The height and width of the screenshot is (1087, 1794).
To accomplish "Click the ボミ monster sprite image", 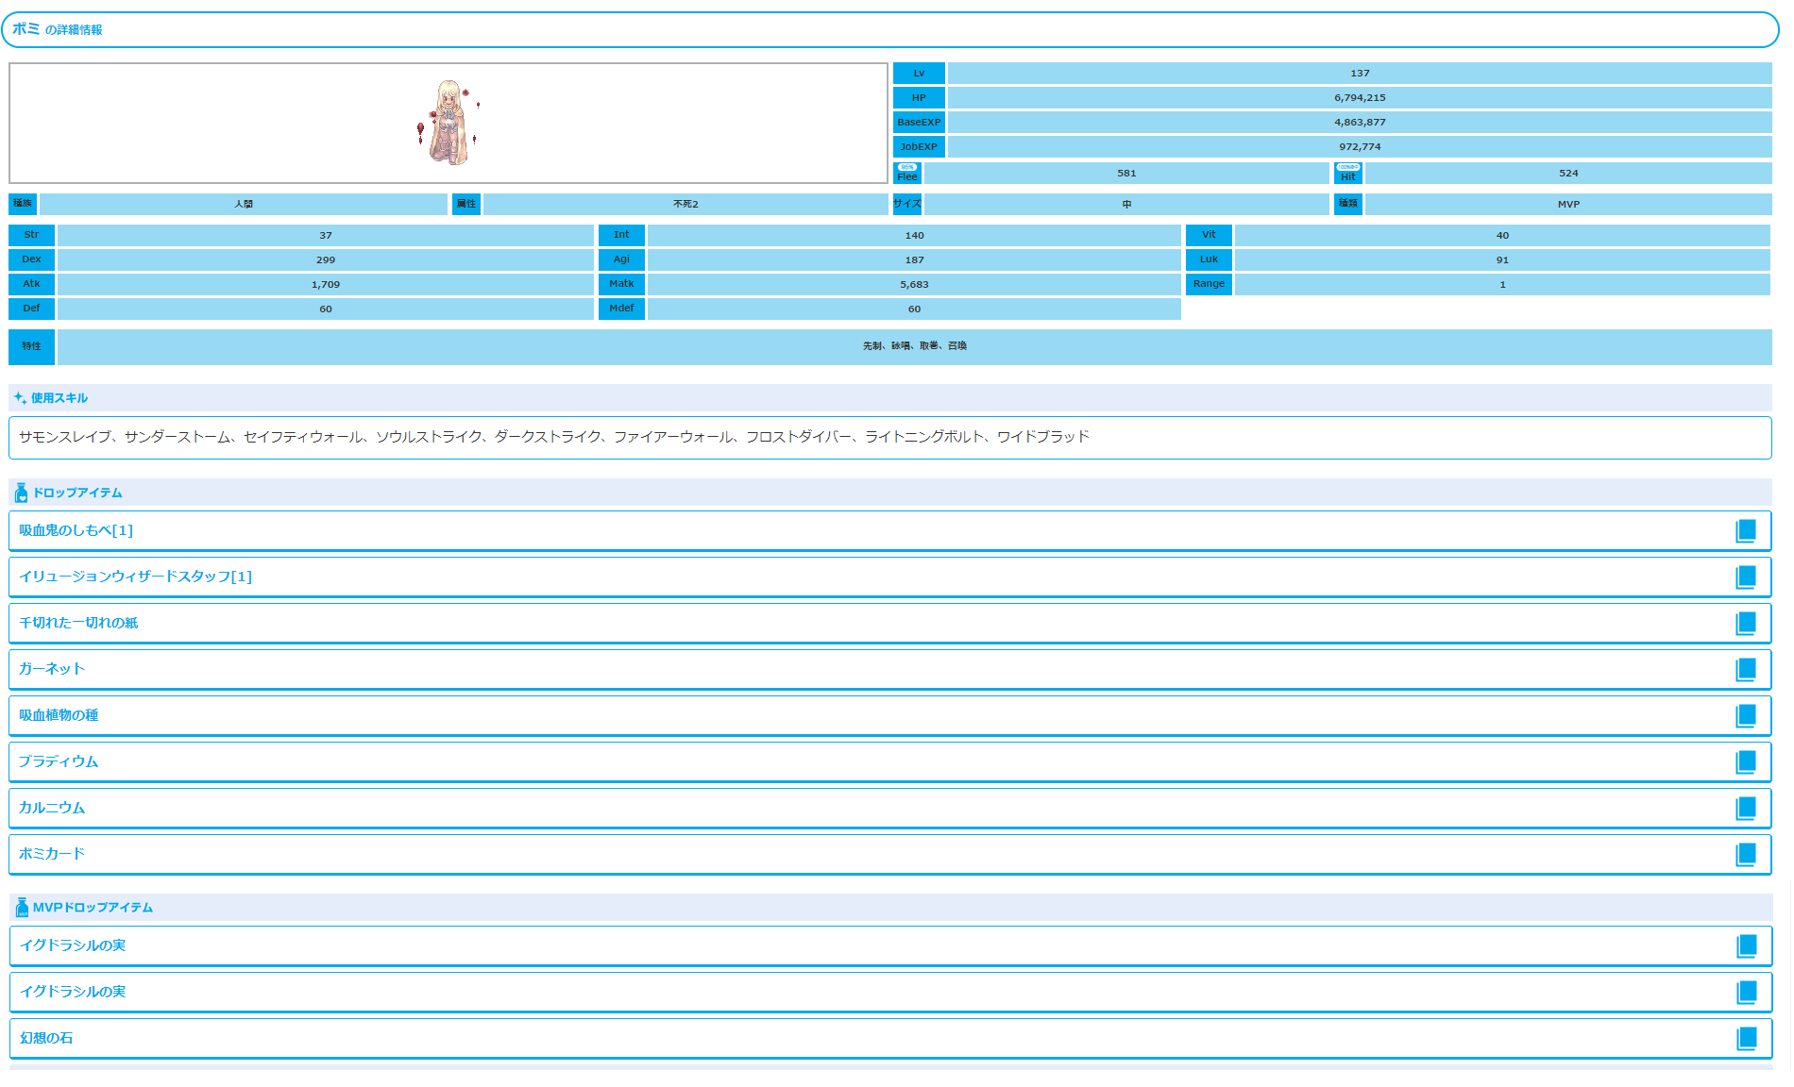I will click(448, 124).
